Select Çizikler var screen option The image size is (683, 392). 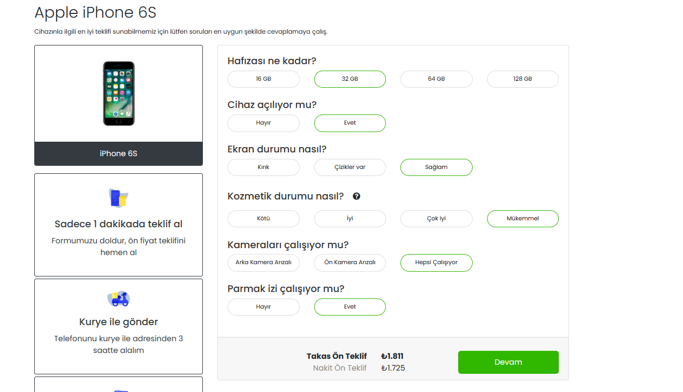(x=350, y=167)
